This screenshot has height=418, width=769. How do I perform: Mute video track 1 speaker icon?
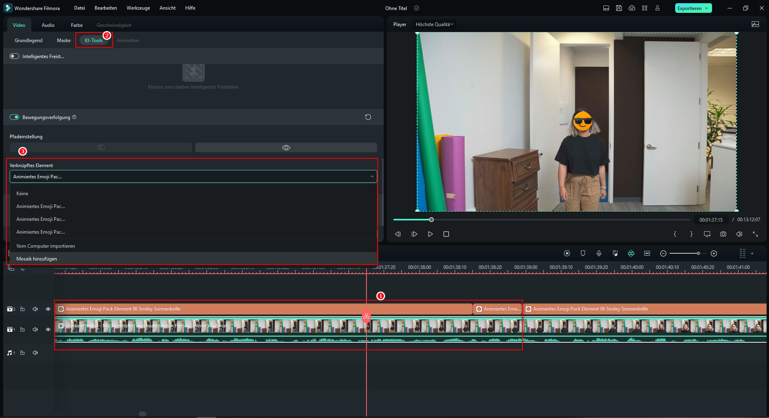point(35,329)
